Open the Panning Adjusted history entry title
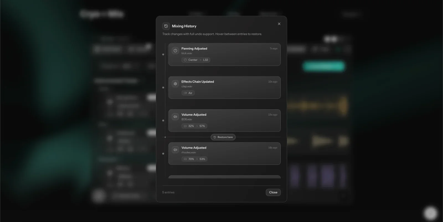 (x=194, y=49)
